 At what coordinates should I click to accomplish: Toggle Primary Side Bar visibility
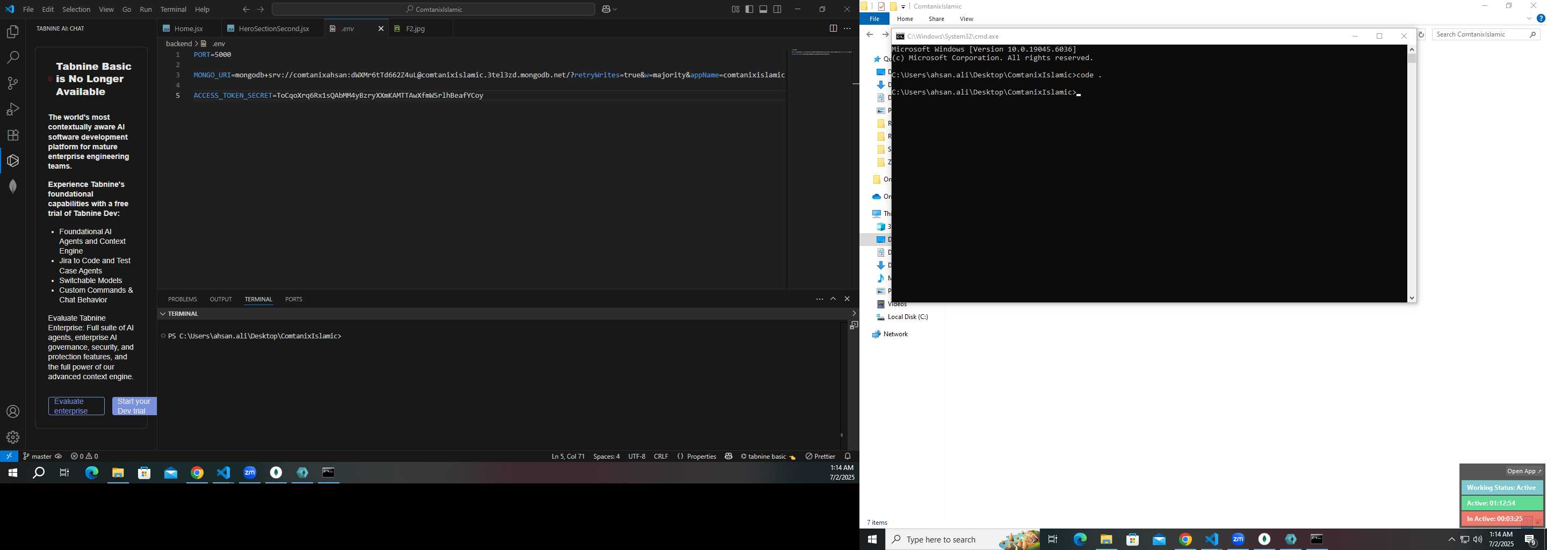(749, 10)
